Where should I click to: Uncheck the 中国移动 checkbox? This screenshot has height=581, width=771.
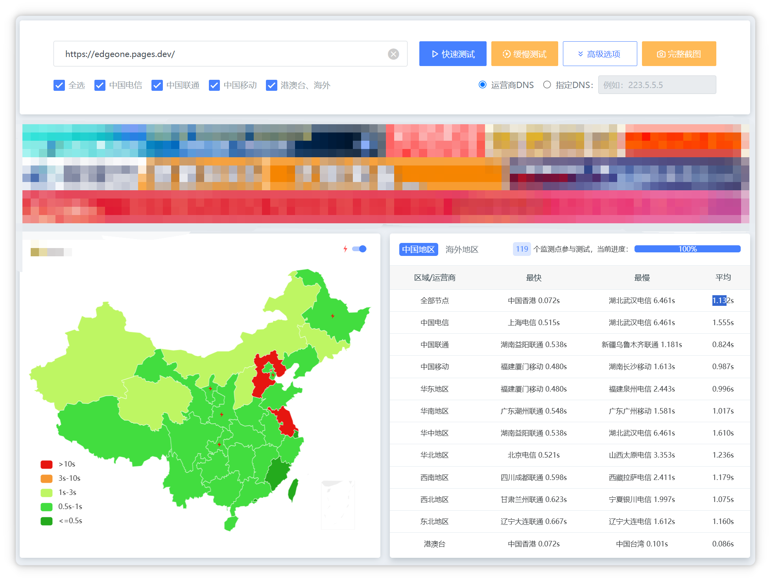tap(214, 85)
